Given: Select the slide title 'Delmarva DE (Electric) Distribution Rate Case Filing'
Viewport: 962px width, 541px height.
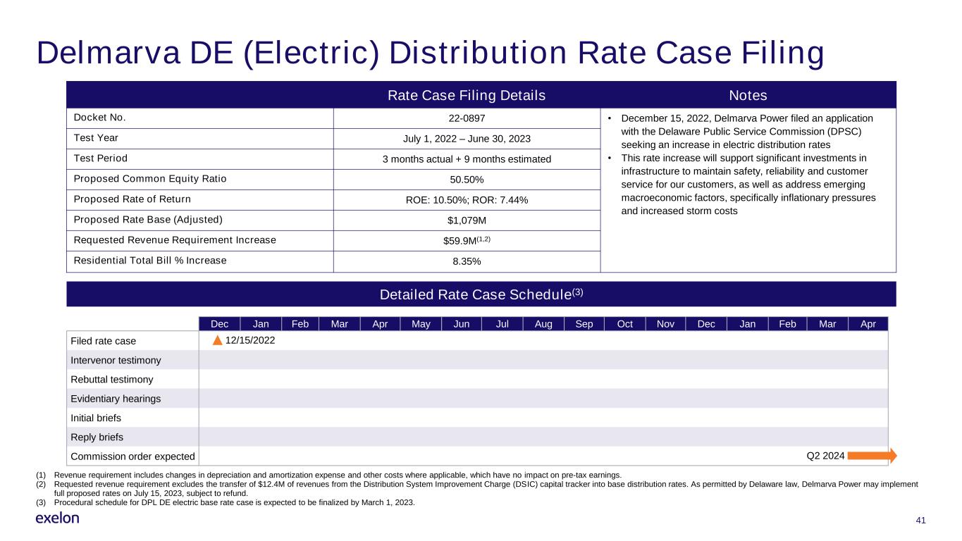Looking at the screenshot, I should (430, 53).
